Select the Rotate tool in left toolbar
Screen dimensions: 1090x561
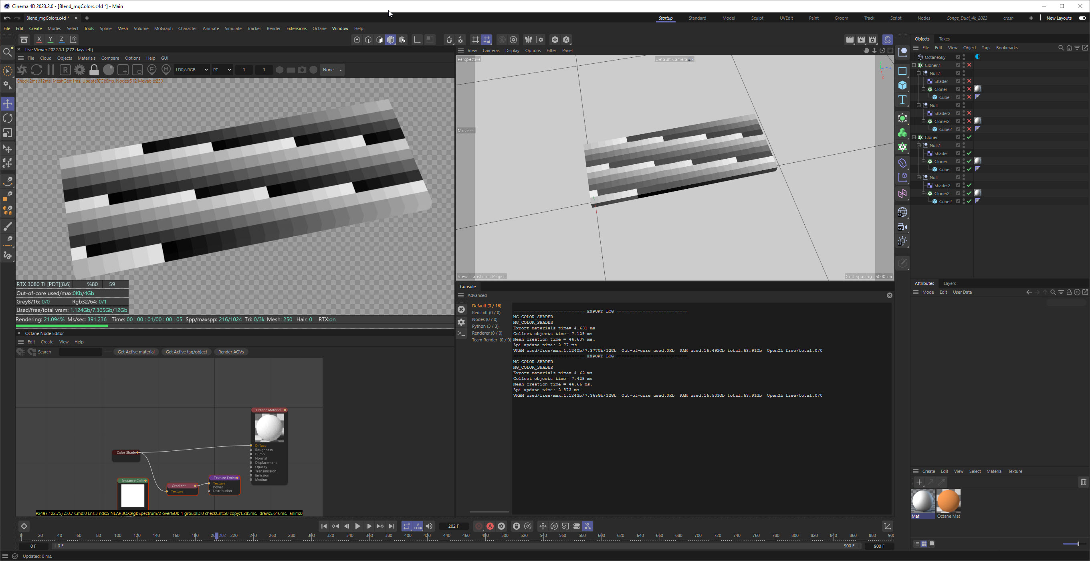8,119
